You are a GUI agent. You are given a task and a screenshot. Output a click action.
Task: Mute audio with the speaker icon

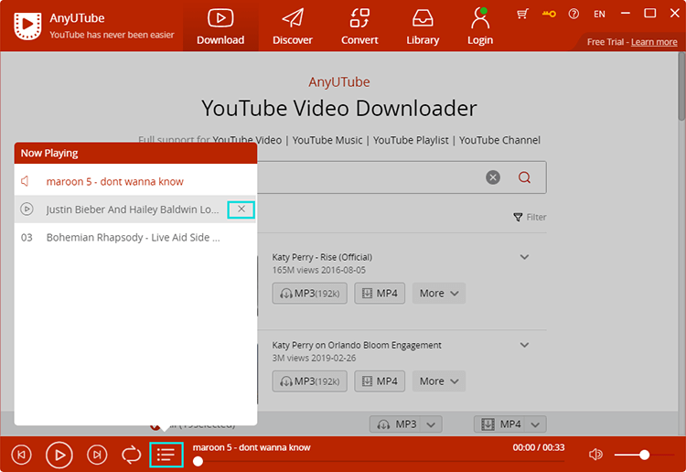click(595, 455)
